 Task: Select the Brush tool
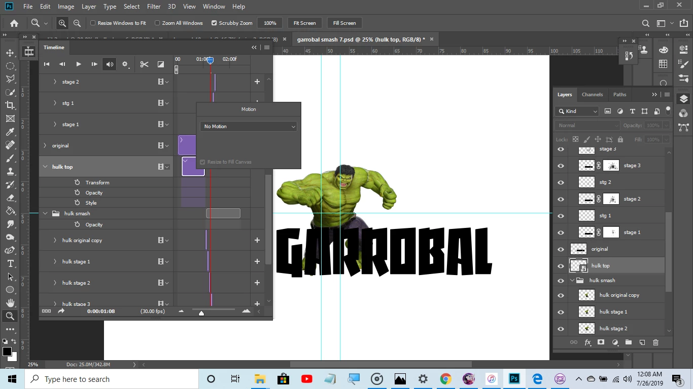pos(10,158)
